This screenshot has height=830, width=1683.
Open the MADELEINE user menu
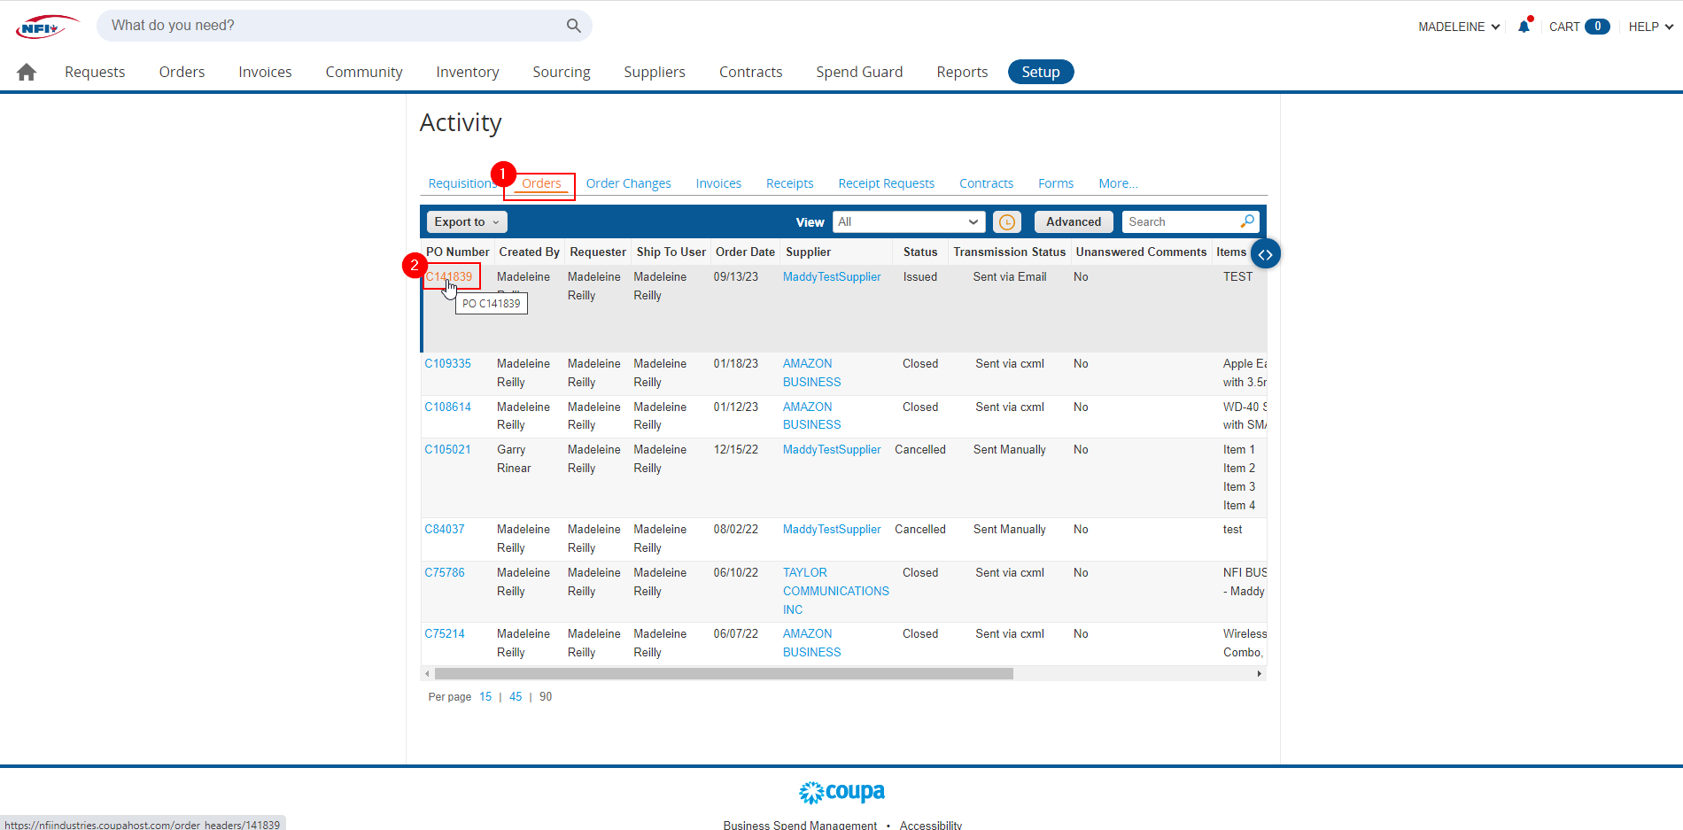point(1459,27)
